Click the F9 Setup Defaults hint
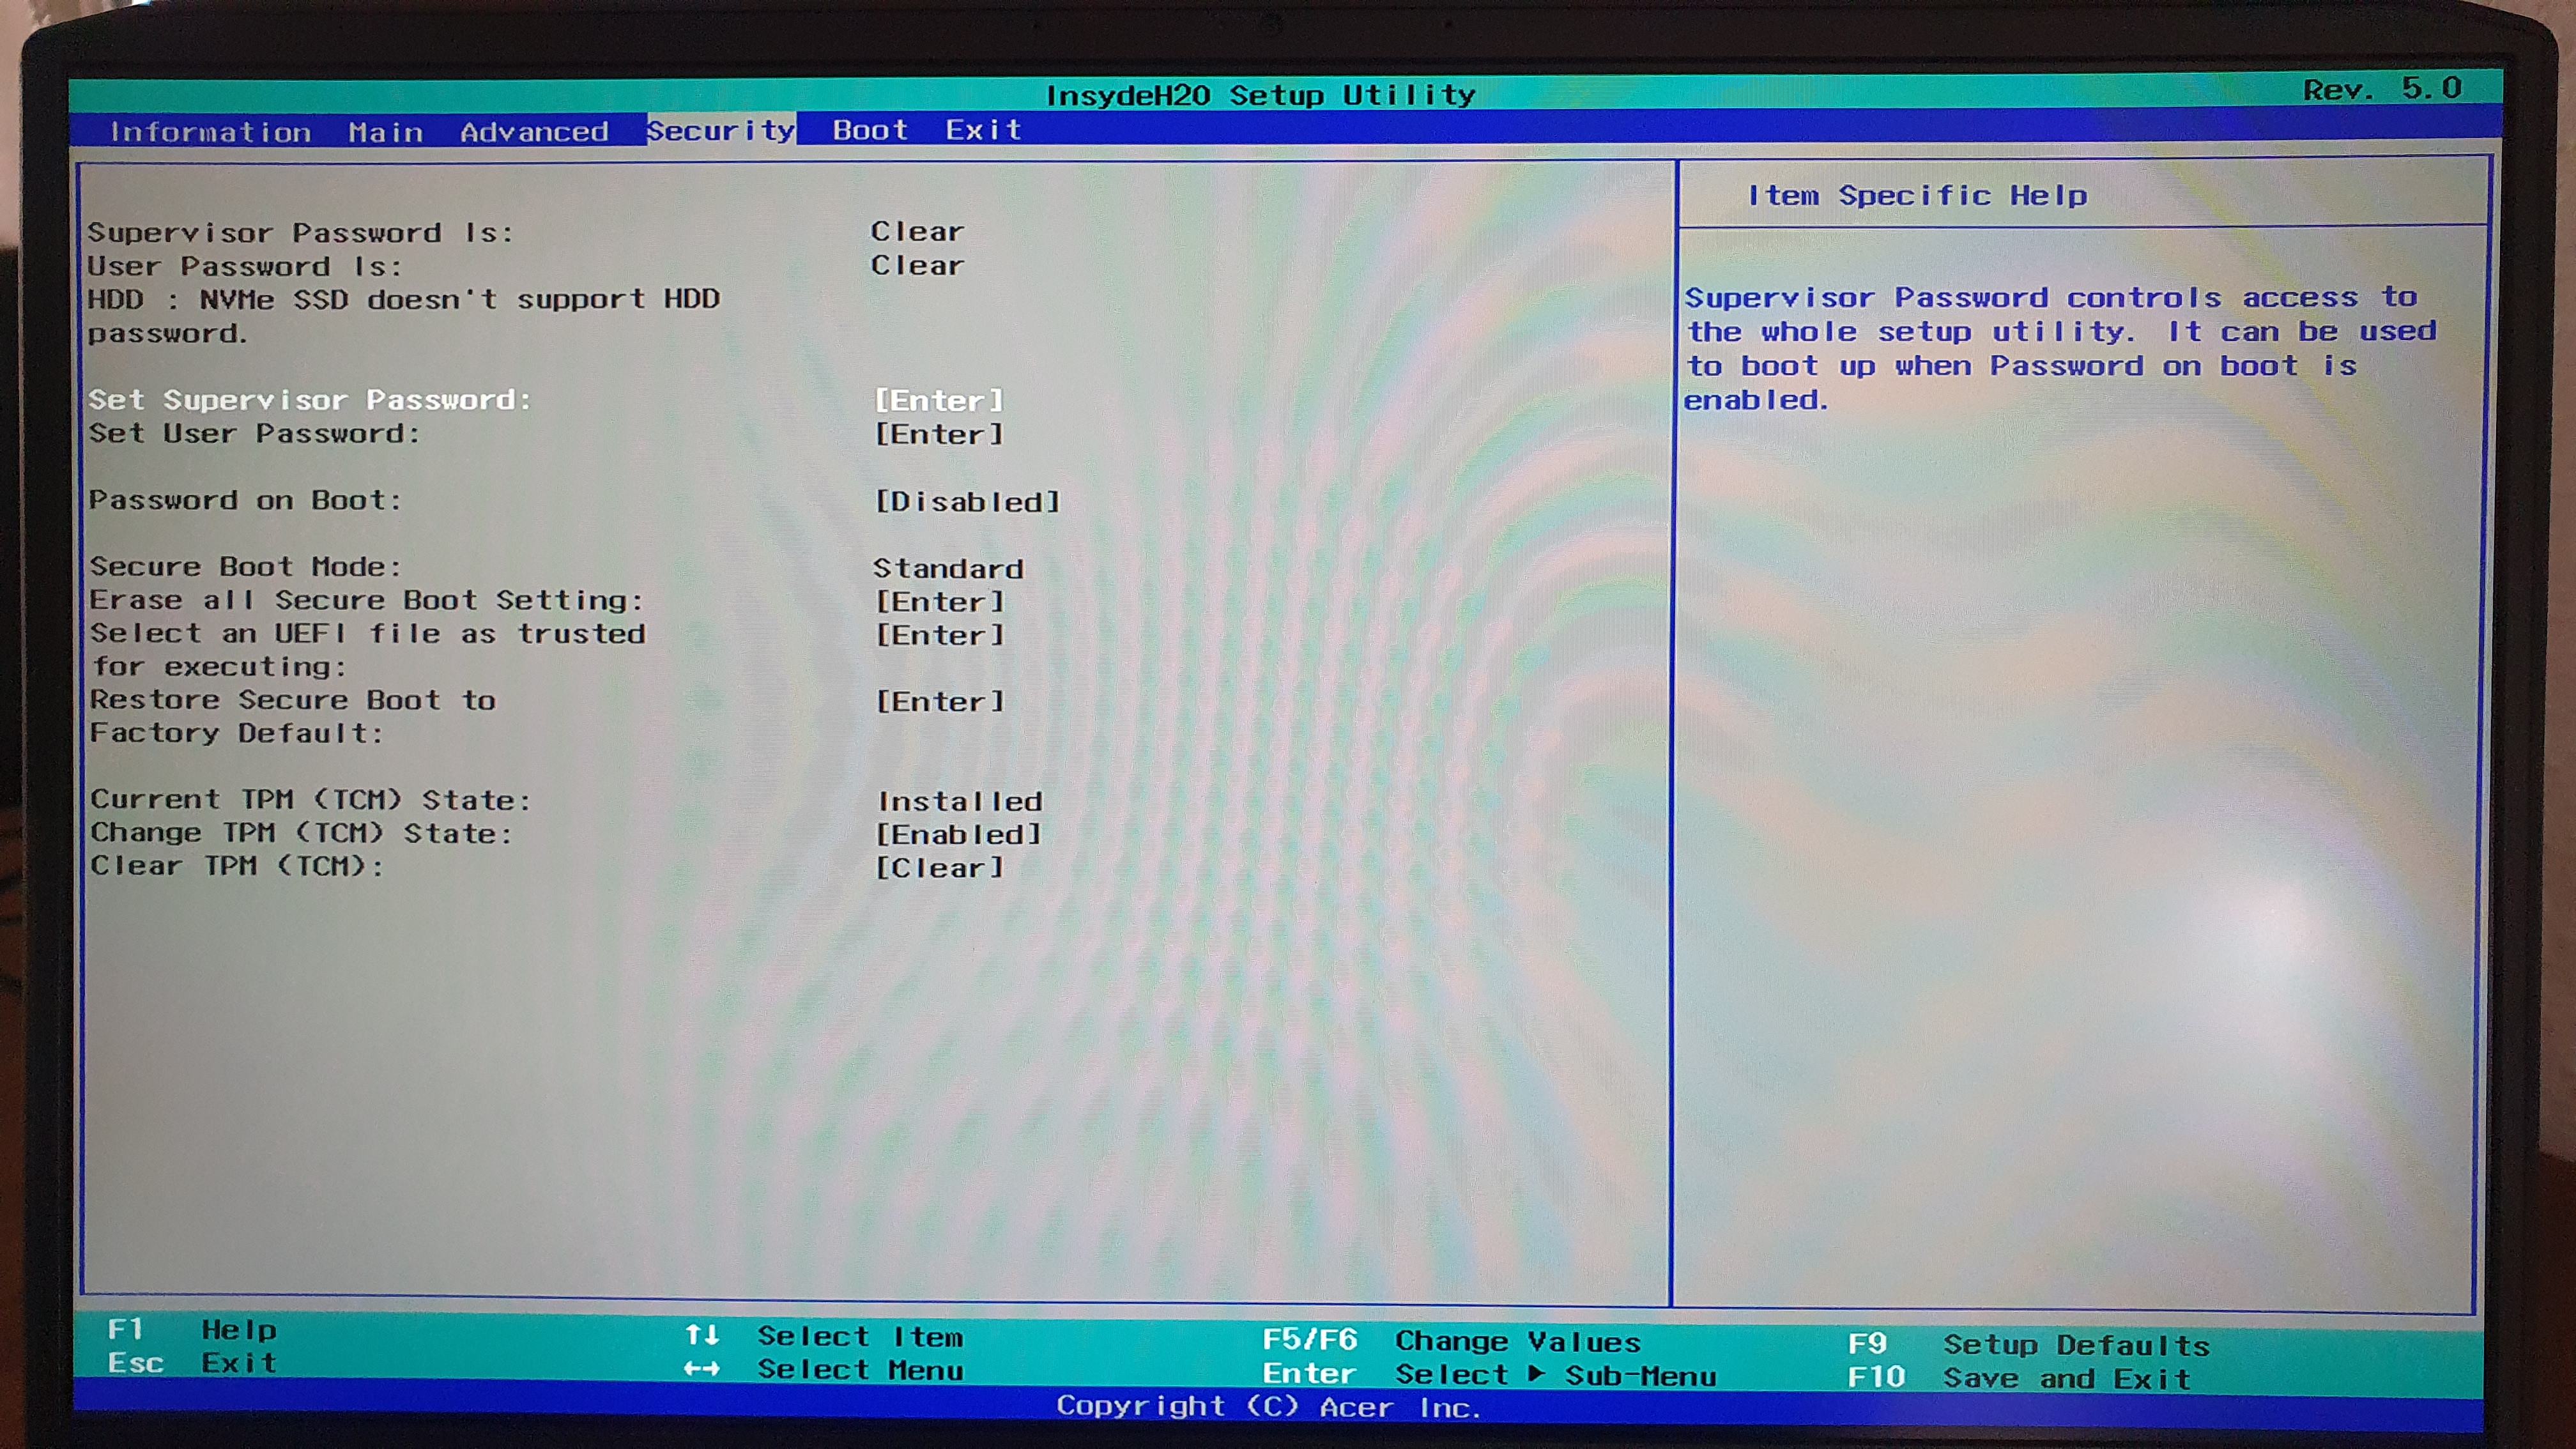This screenshot has height=1449, width=2576. pyautogui.click(x=2029, y=1344)
